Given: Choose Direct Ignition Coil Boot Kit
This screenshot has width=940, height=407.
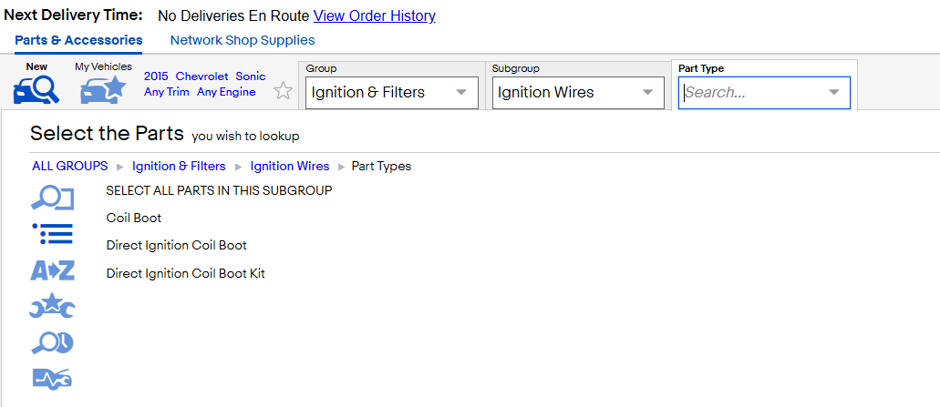Looking at the screenshot, I should tap(185, 273).
